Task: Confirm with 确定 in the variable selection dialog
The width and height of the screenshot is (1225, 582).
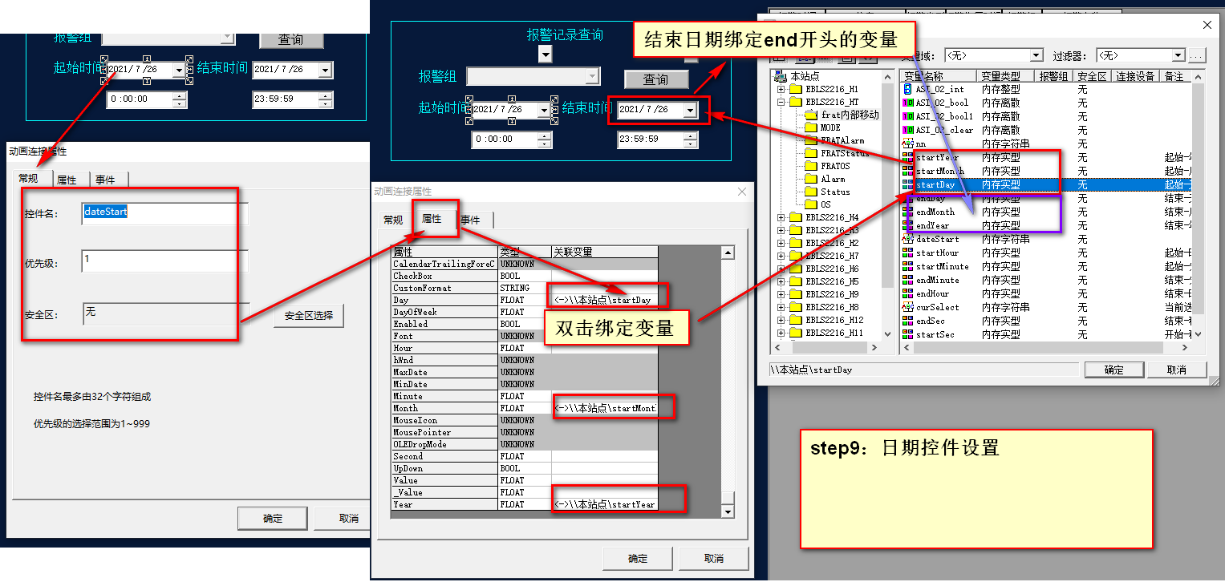Action: tap(1114, 370)
